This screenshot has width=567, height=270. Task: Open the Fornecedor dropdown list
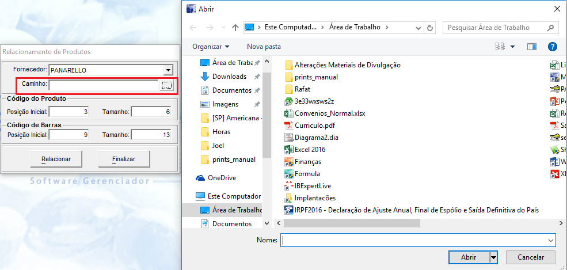pyautogui.click(x=168, y=70)
